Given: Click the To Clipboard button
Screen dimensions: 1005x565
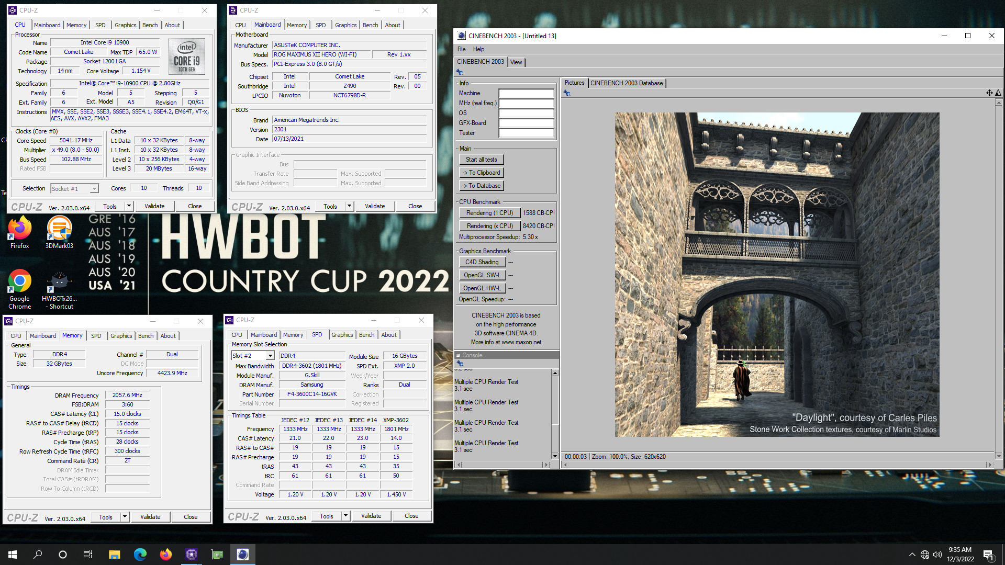Looking at the screenshot, I should 482,173.
